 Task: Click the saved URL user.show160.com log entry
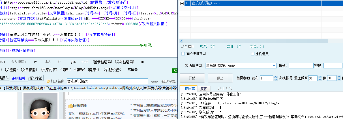tap(230, 103)
